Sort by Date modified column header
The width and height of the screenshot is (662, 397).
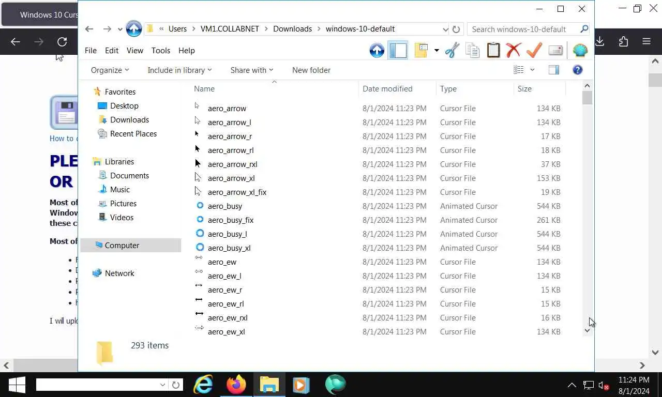(x=397, y=89)
